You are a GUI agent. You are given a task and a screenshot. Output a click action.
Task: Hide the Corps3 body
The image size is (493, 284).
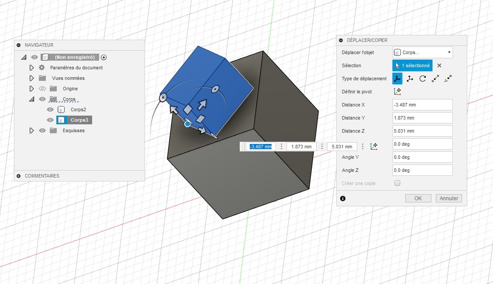coord(50,120)
